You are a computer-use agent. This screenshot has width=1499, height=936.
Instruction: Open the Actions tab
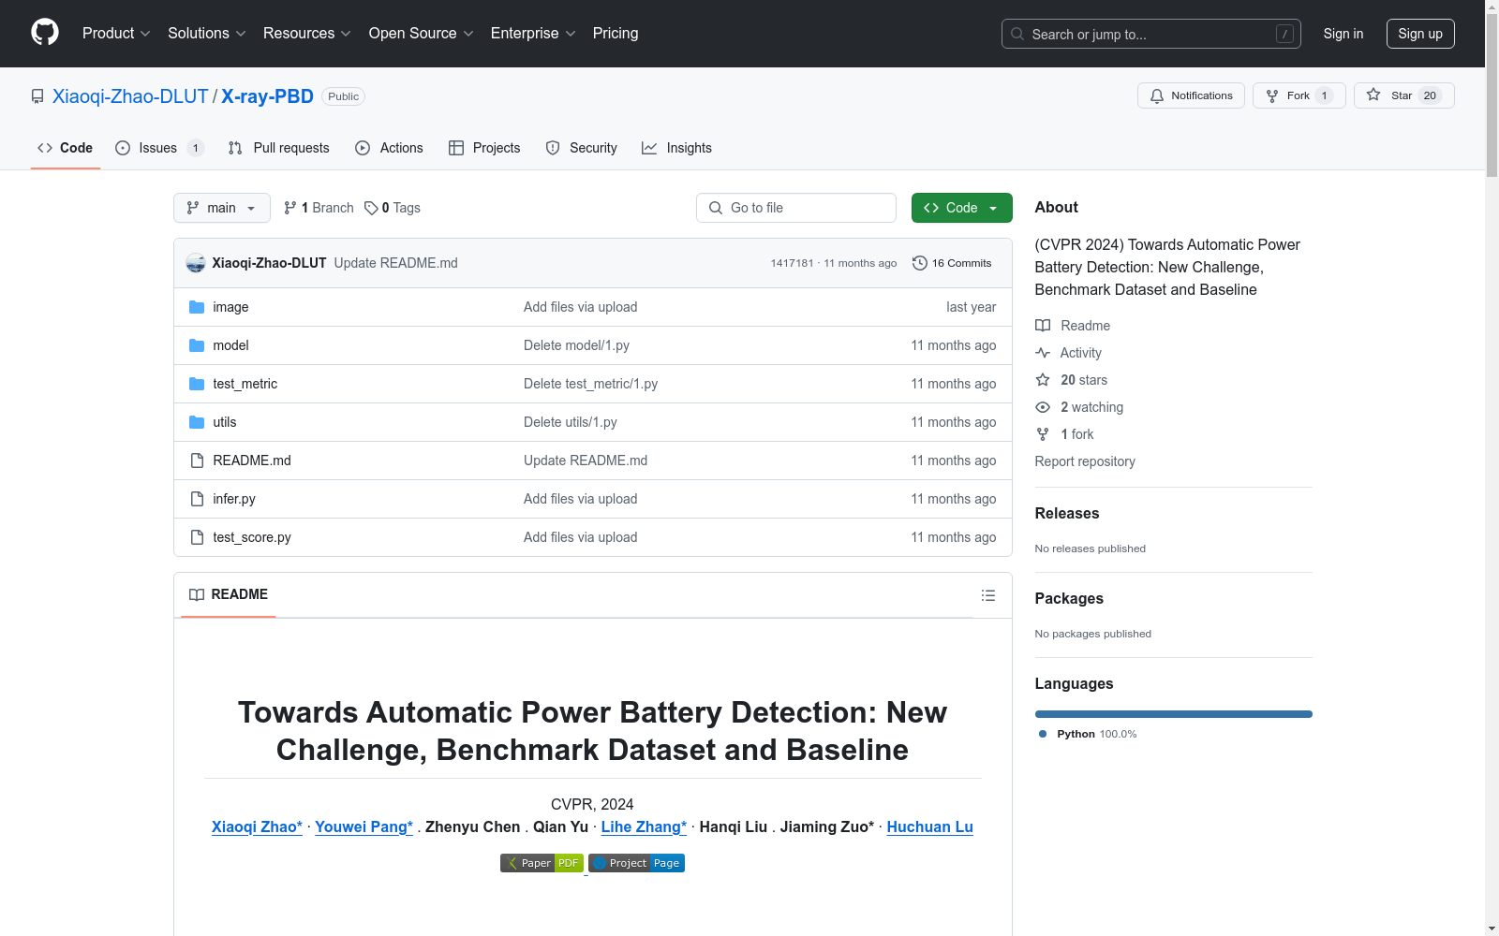tap(389, 148)
